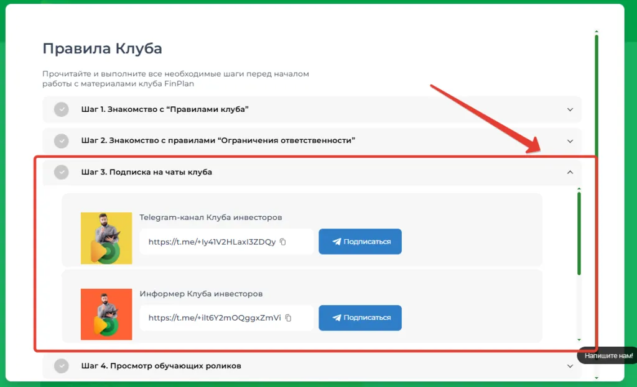Copy the Telegram-канал invite link icon
The width and height of the screenshot is (637, 387).
pyautogui.click(x=283, y=242)
